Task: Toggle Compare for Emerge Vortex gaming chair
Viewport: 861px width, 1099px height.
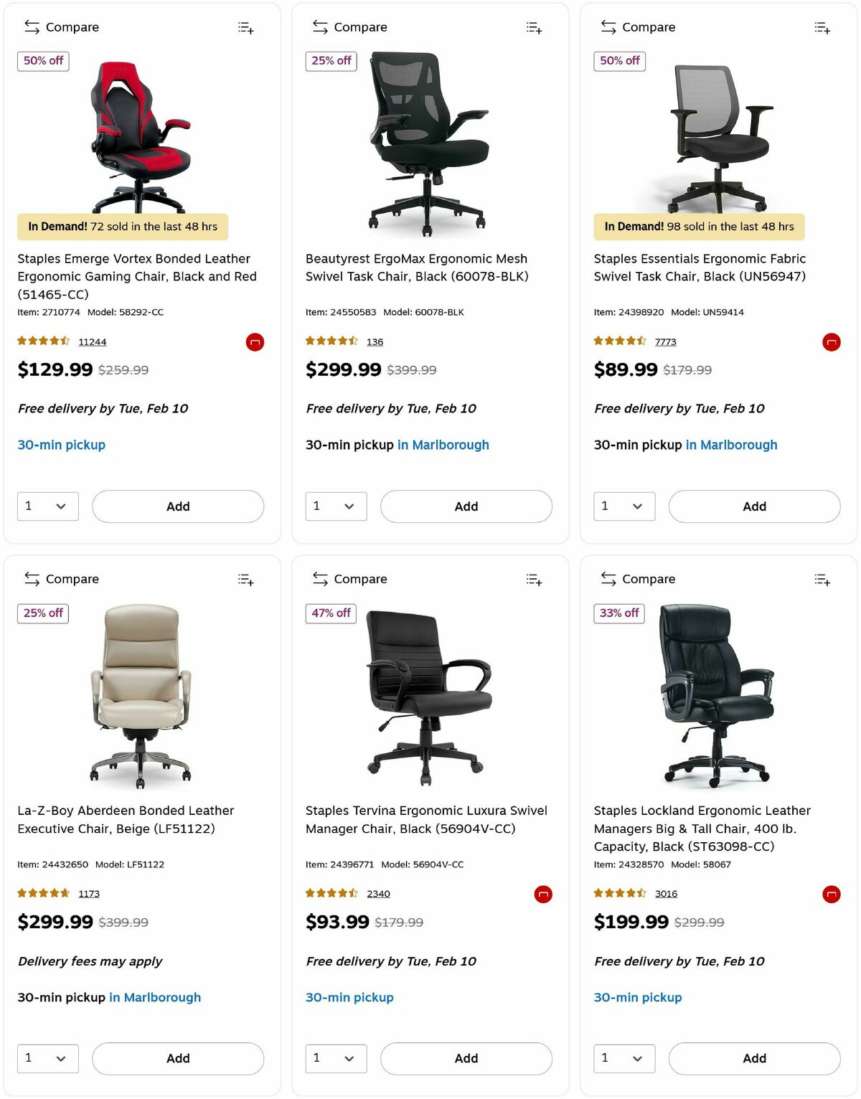Action: tap(62, 27)
